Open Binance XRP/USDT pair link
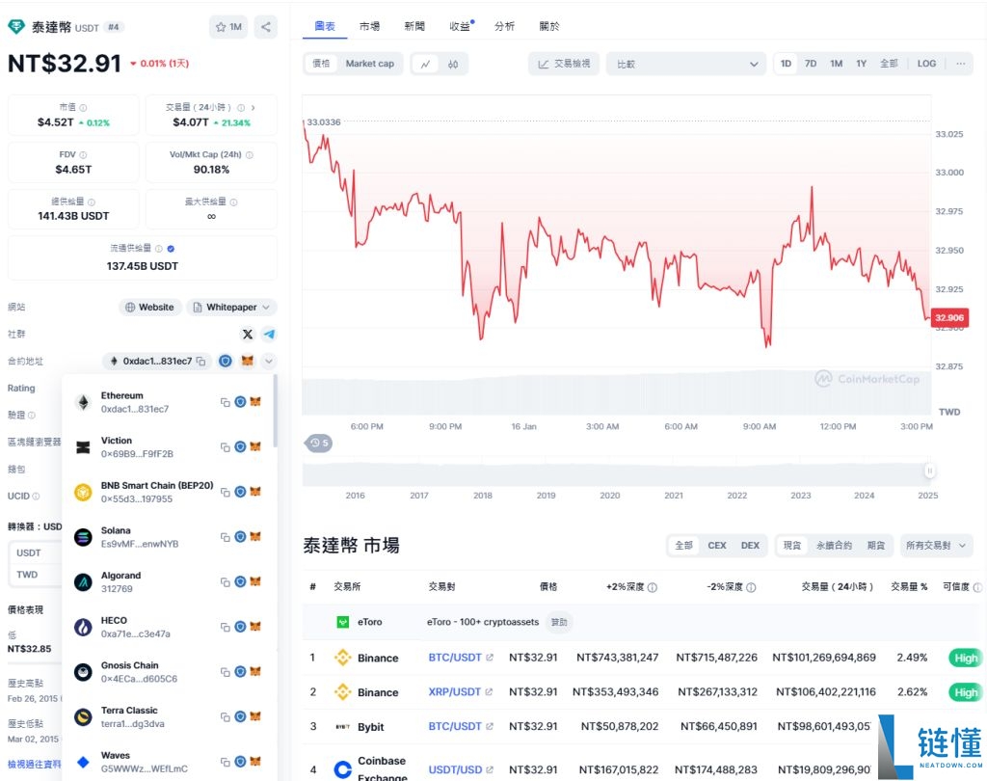The image size is (987, 781). pyautogui.click(x=460, y=692)
